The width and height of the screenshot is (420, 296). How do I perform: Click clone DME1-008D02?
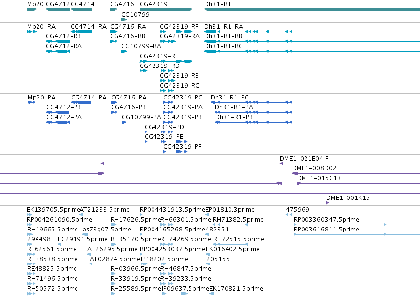pyautogui.click(x=314, y=168)
